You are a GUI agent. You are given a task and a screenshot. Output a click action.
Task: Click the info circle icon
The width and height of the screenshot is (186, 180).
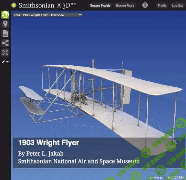coord(145,5)
